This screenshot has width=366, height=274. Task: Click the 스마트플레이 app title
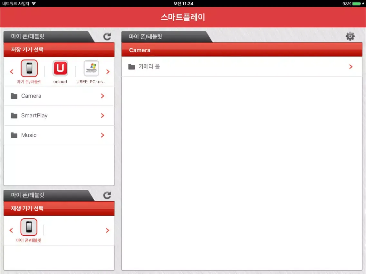coord(183,17)
